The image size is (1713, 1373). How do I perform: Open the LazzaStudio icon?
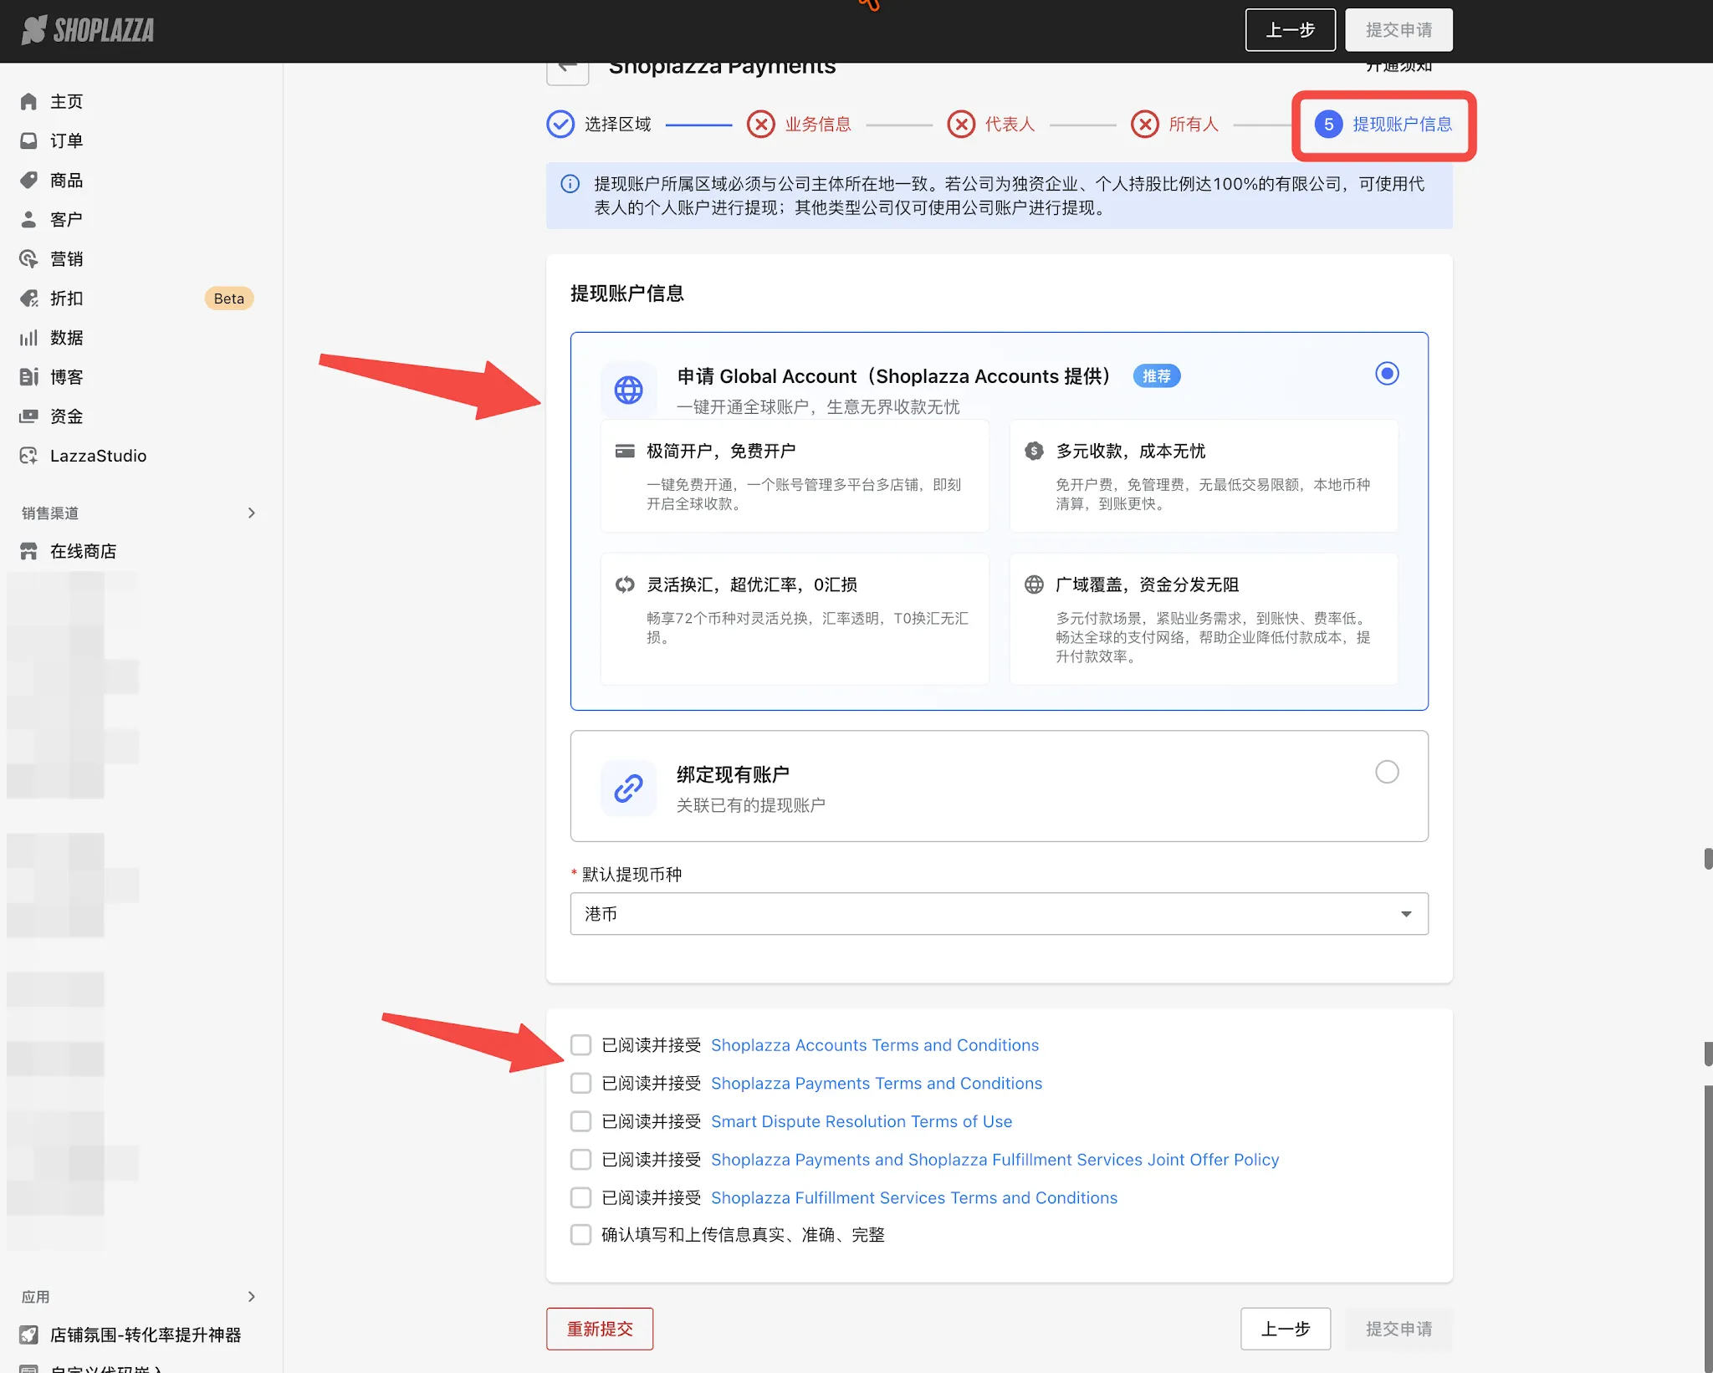tap(28, 455)
